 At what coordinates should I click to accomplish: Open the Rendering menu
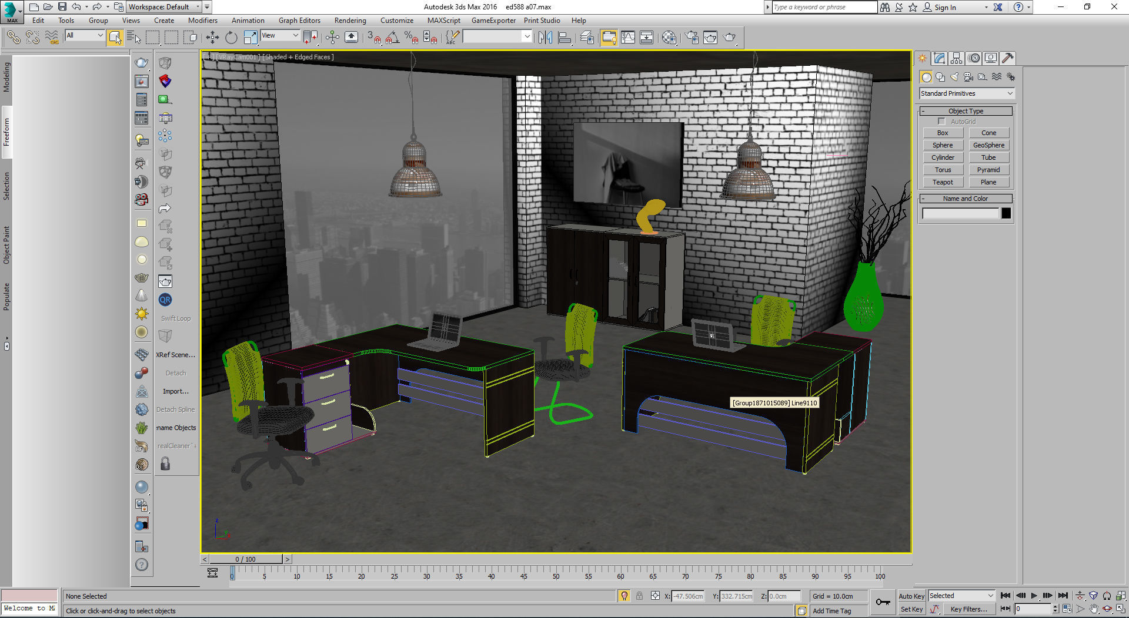[350, 21]
